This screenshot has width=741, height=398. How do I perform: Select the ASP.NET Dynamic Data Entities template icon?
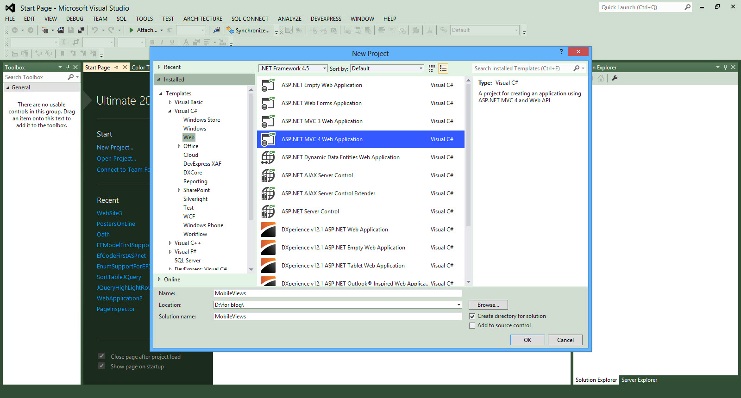(x=268, y=157)
